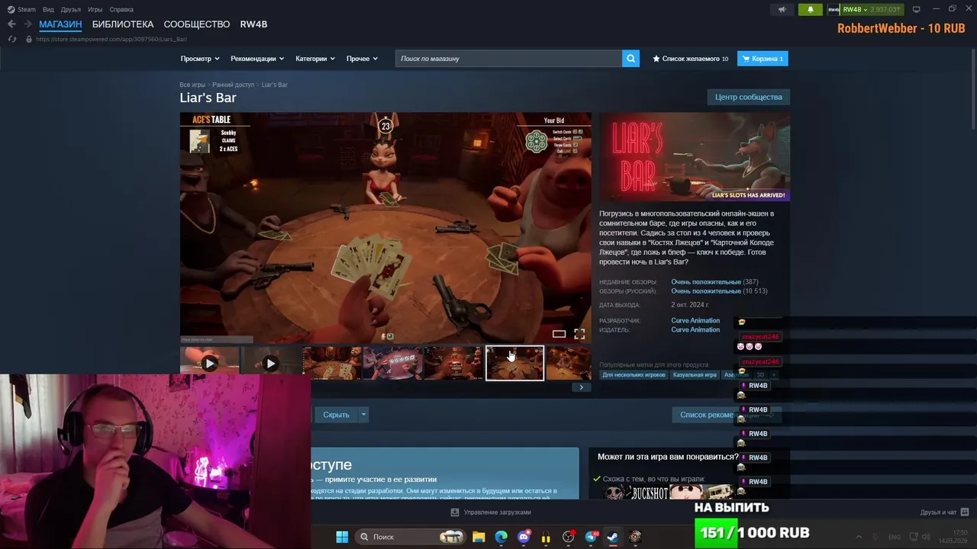Expand the Прочее store menu
This screenshot has width=977, height=549.
coord(362,59)
